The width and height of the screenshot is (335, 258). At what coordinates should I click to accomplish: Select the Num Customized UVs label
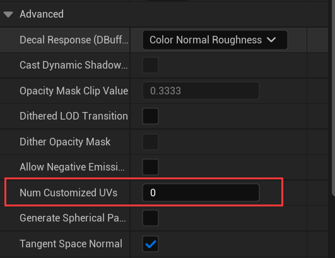(x=68, y=193)
